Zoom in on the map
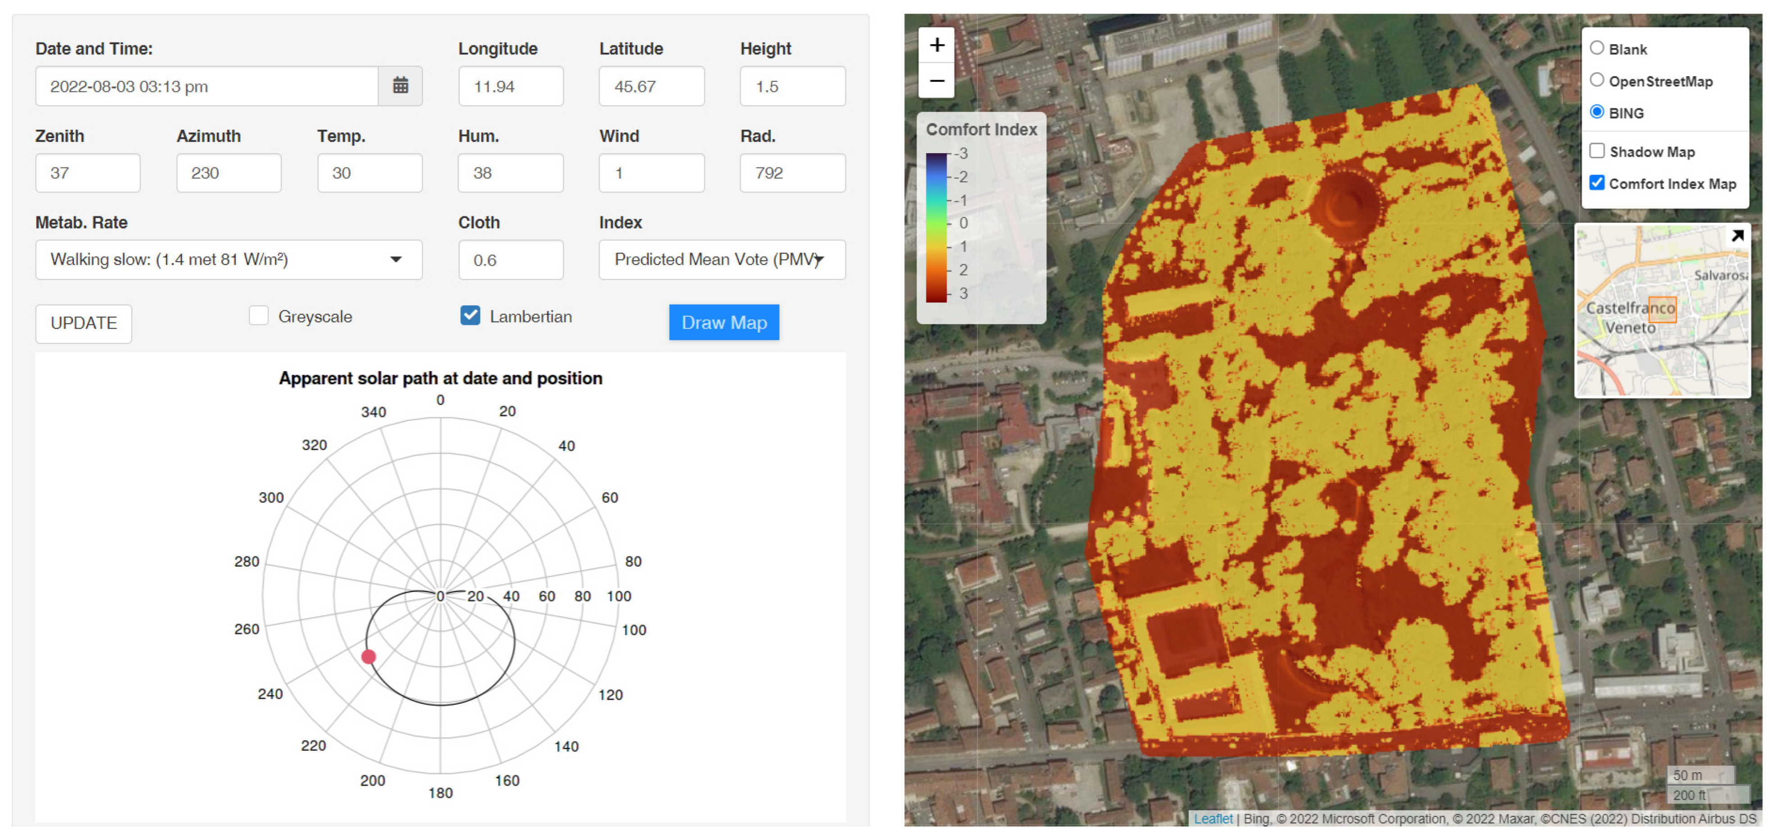Viewport: 1773px width, 837px height. pos(936,45)
